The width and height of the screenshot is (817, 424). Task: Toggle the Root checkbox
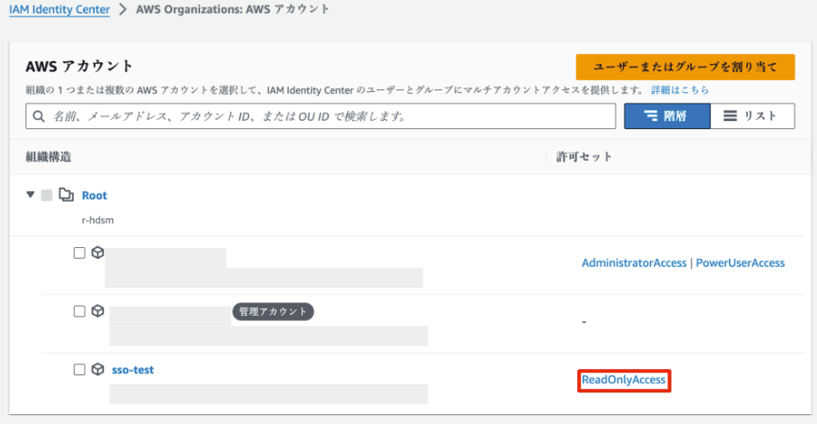pos(47,195)
